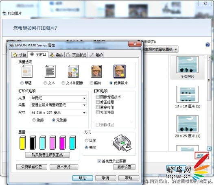The image size is (214, 185).
Task: Open the 来源 paper source dropdown
Action: (x=59, y=98)
